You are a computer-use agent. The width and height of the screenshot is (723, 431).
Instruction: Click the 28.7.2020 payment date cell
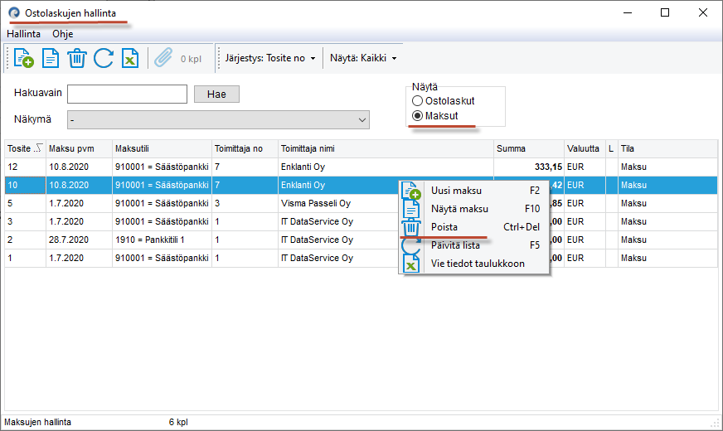pos(79,240)
